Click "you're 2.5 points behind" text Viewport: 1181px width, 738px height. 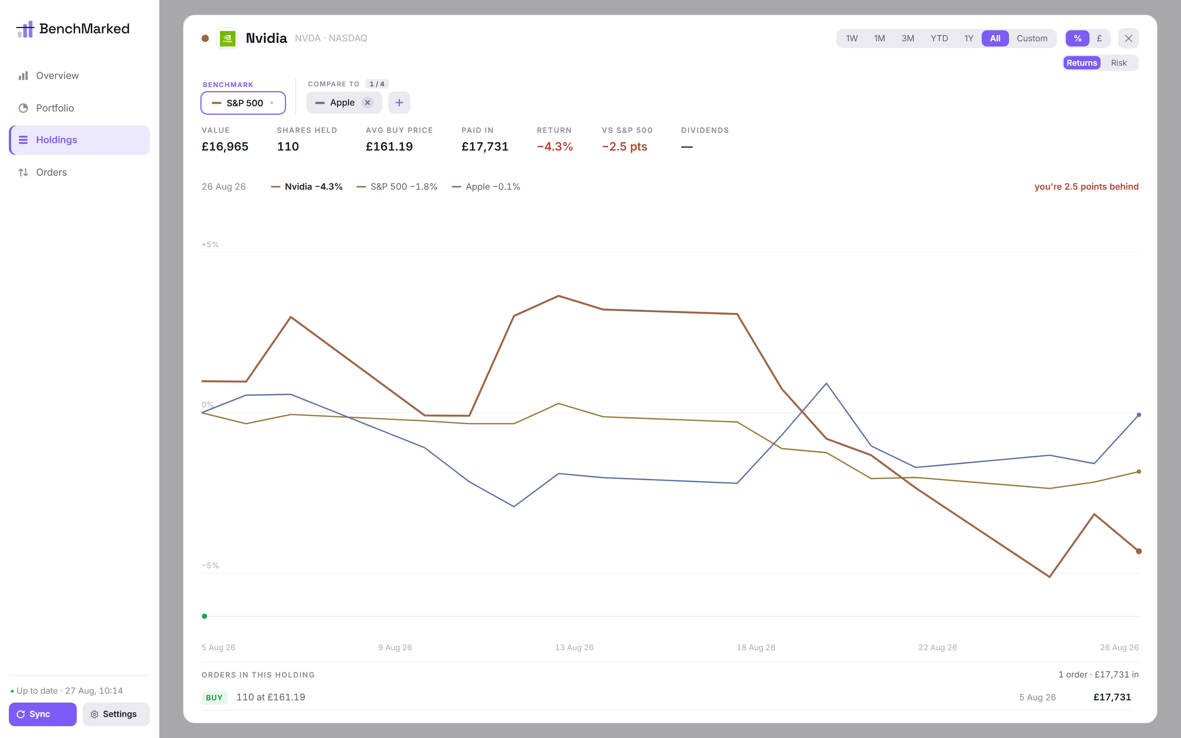[1086, 186]
